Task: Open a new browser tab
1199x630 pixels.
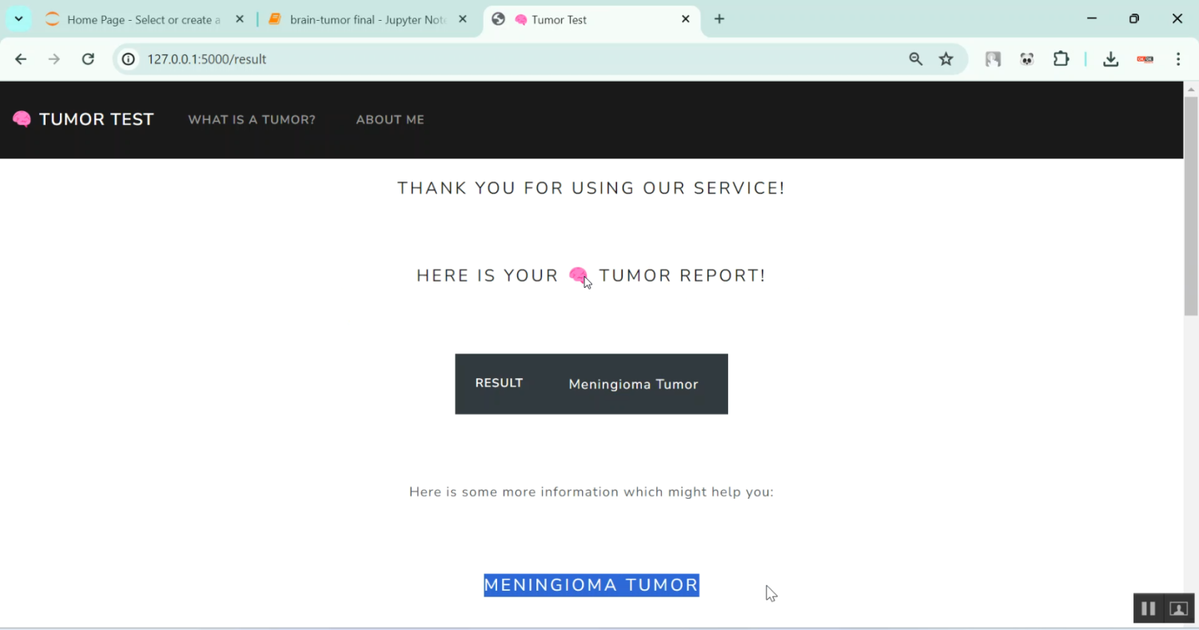Action: pyautogui.click(x=719, y=19)
